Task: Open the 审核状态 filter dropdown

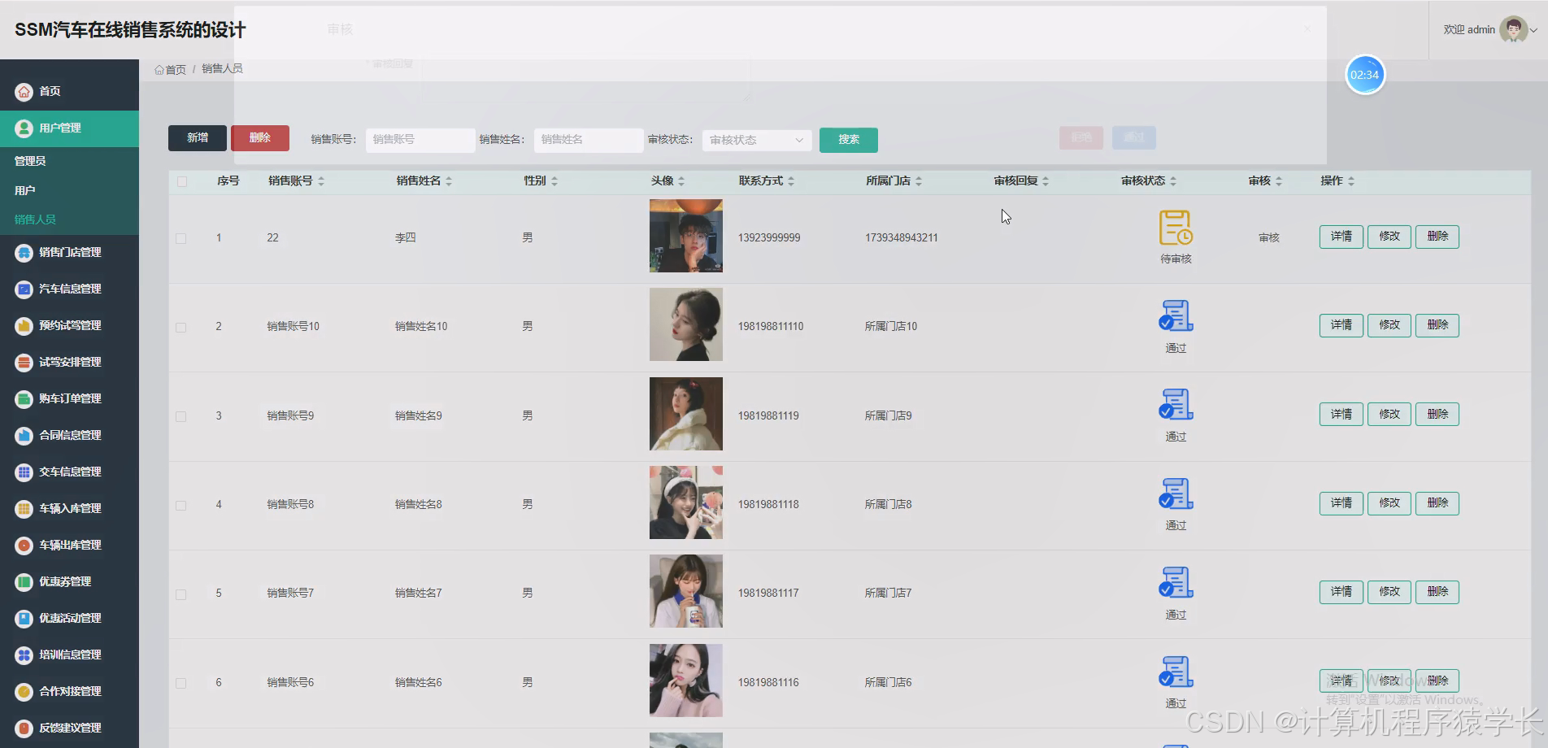Action: [x=757, y=140]
